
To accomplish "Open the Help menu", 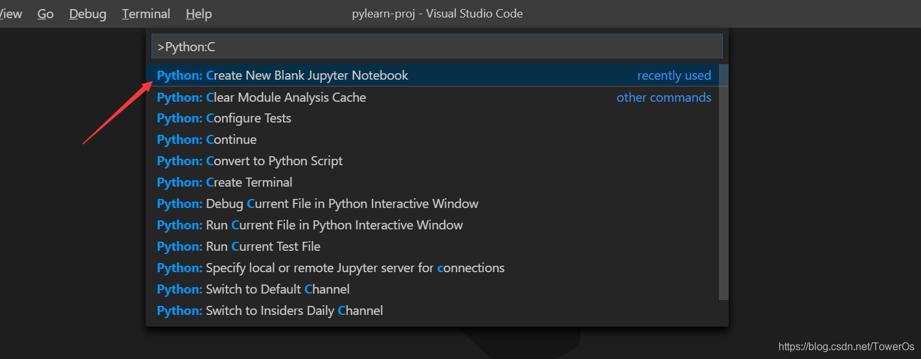I will pyautogui.click(x=198, y=14).
